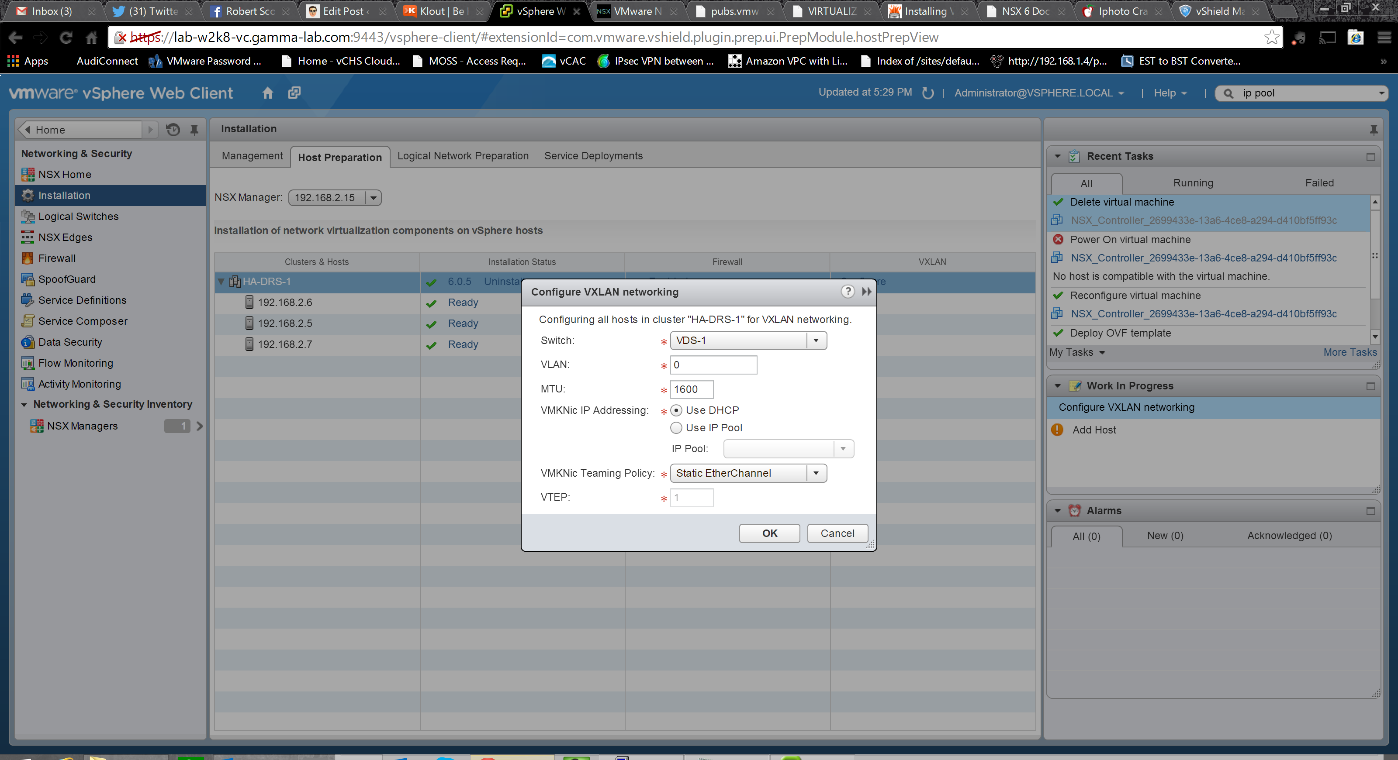
Task: Open the Switch VDS-1 dropdown
Action: 816,340
